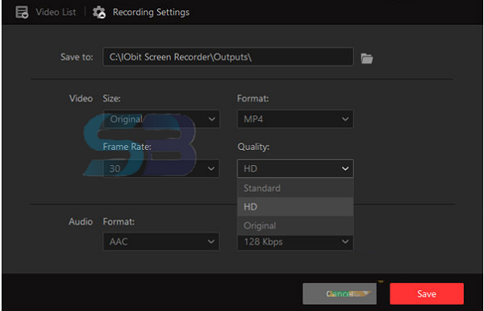Open the audio Format AAC dropdown

pos(161,242)
